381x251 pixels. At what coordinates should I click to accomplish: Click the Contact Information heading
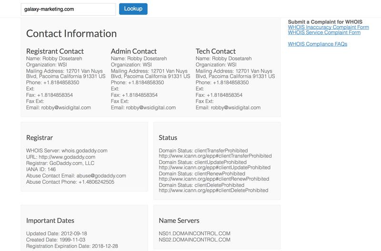pos(71,33)
